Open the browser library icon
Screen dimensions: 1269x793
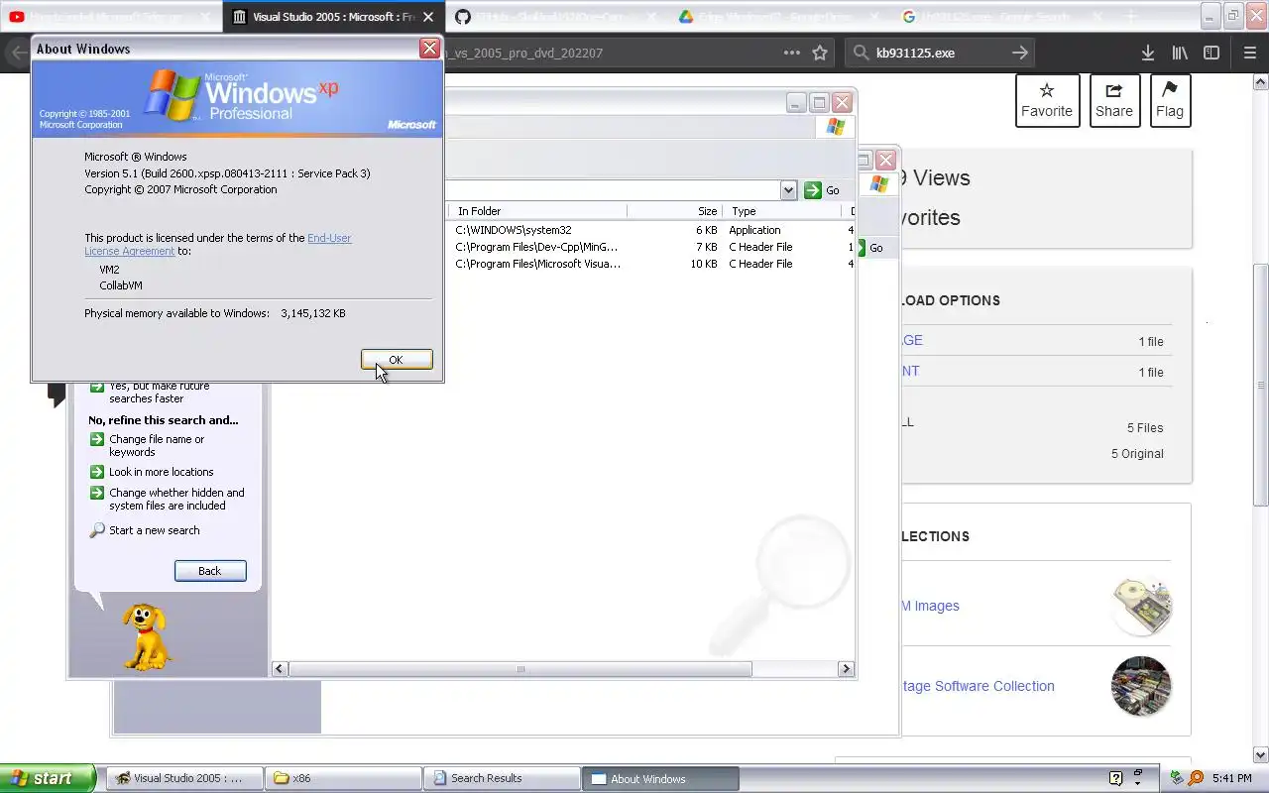point(1180,53)
